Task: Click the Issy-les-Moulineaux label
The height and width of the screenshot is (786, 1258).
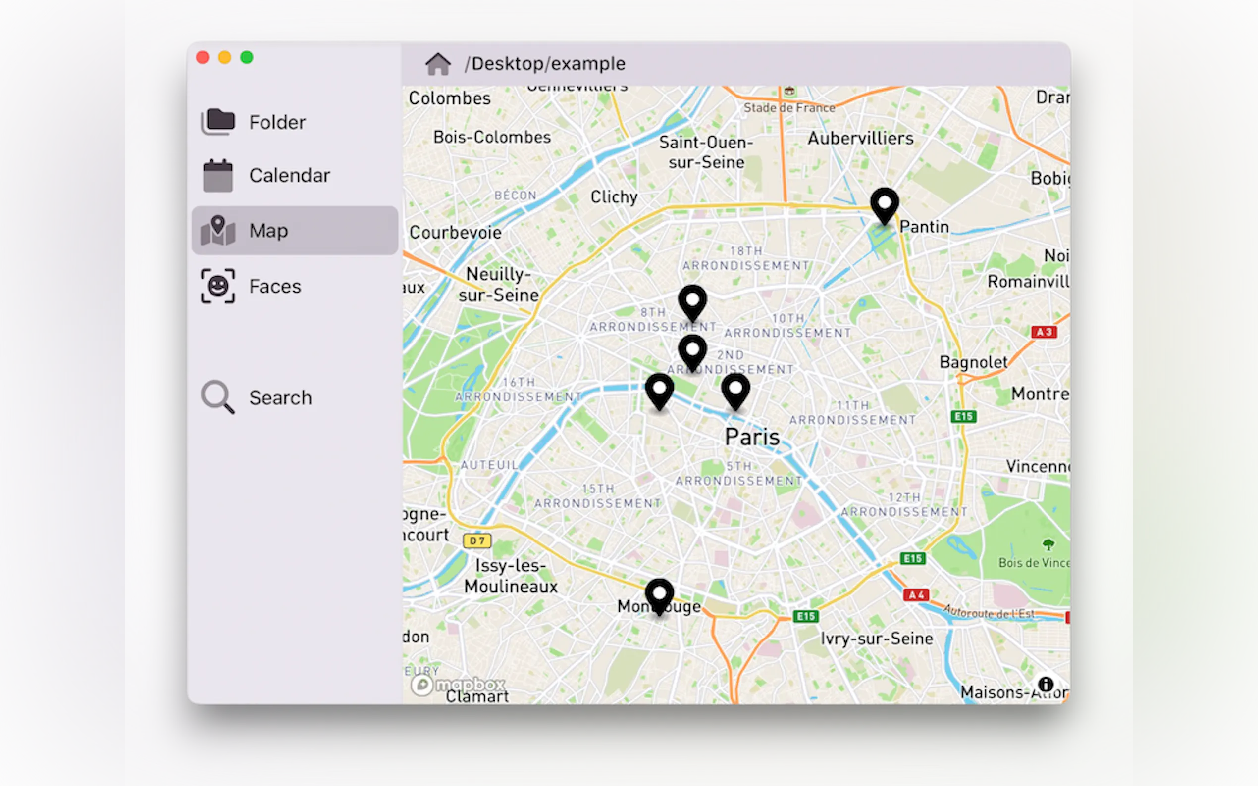Action: tap(511, 576)
